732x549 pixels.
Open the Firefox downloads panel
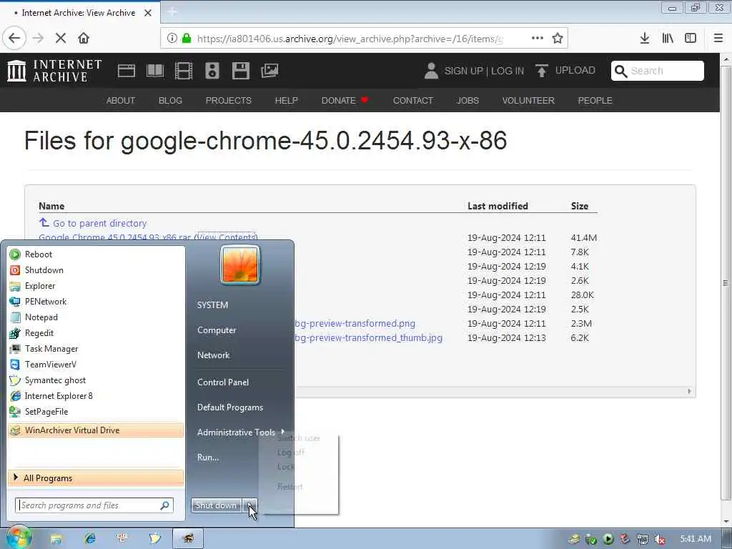[x=645, y=39]
